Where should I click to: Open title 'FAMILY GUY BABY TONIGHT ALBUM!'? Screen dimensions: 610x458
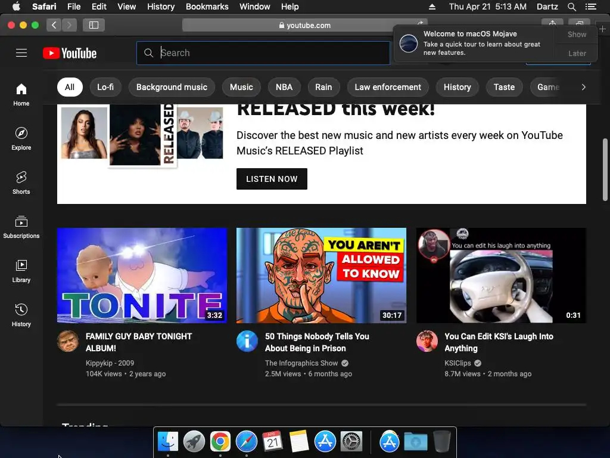139,342
